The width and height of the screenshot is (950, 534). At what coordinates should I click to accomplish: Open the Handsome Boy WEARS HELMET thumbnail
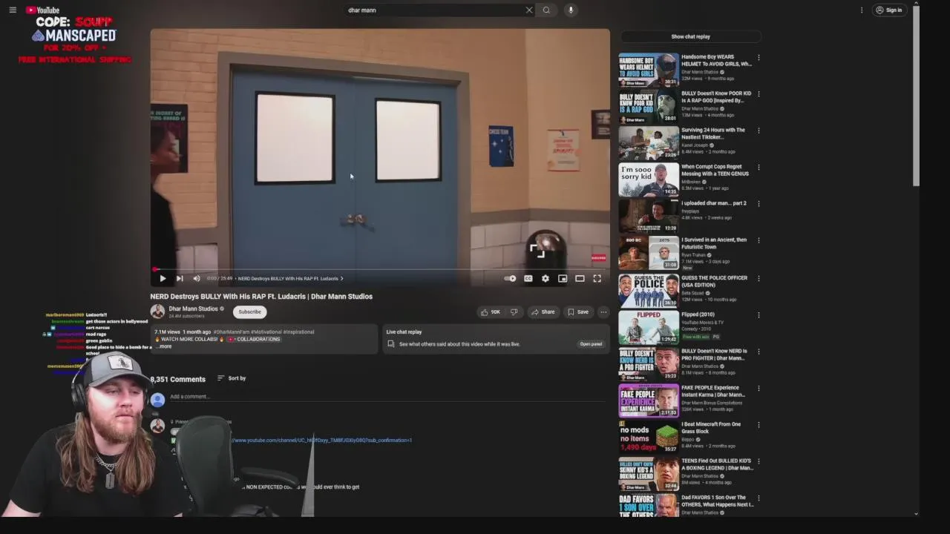649,70
